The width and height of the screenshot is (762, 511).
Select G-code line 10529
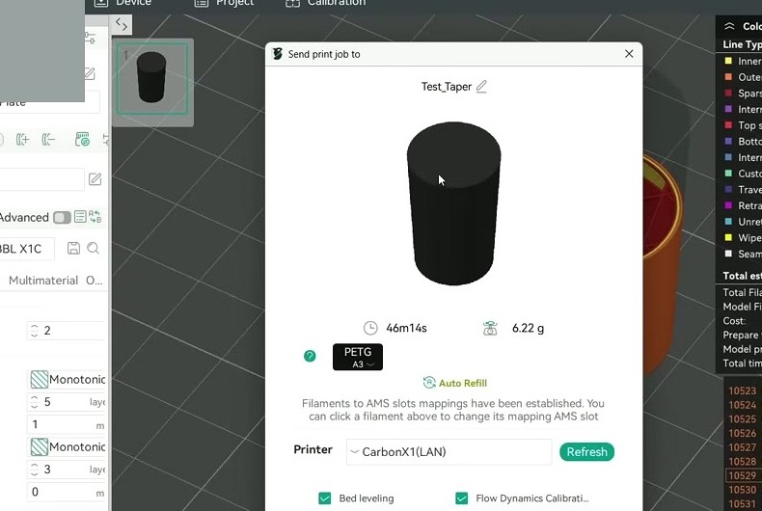click(743, 475)
